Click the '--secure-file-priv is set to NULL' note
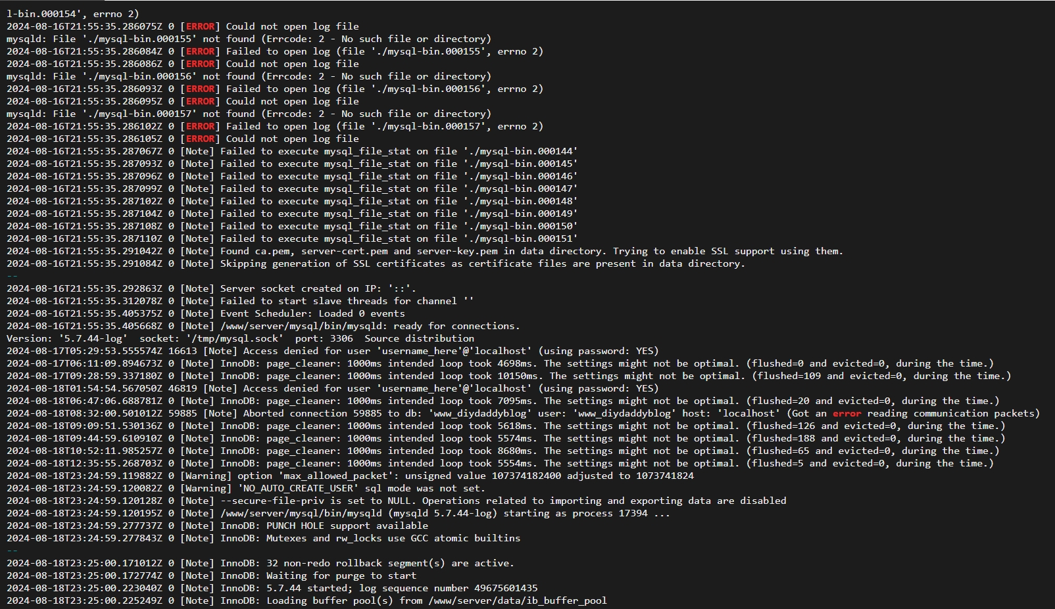The width and height of the screenshot is (1055, 609). (396, 501)
